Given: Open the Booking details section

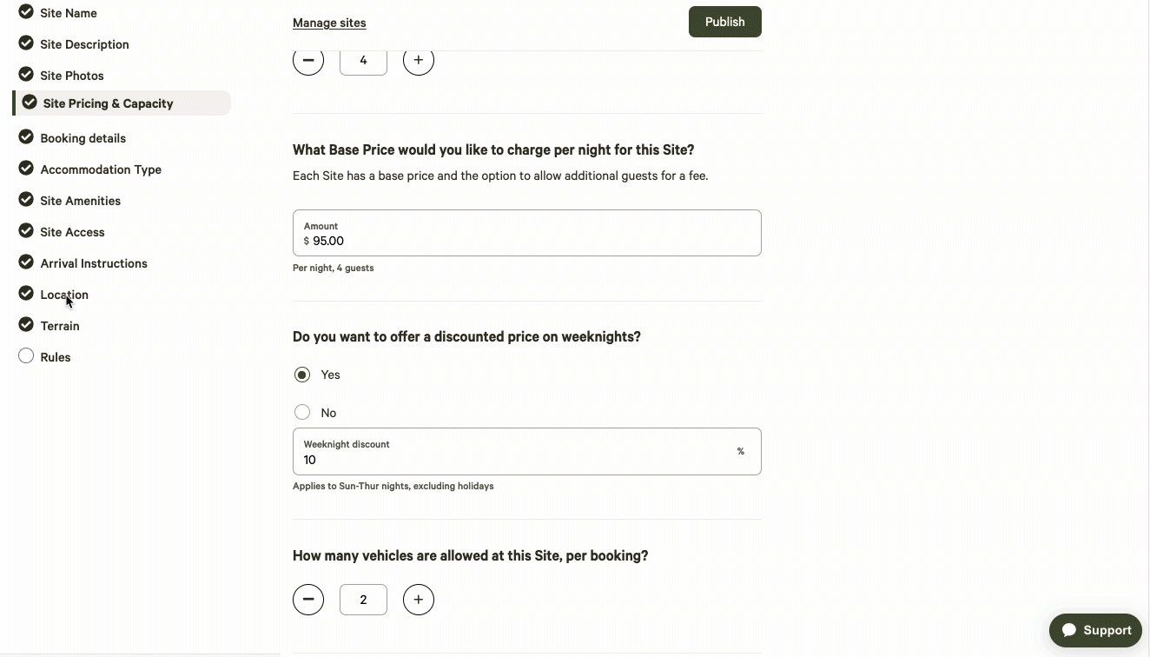Looking at the screenshot, I should [83, 138].
